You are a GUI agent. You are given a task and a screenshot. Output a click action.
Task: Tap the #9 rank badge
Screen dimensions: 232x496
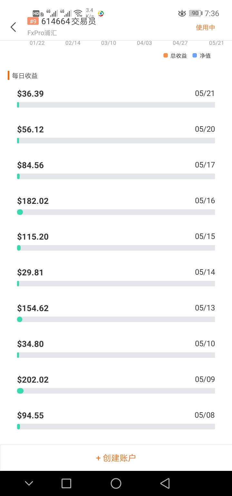pos(33,21)
